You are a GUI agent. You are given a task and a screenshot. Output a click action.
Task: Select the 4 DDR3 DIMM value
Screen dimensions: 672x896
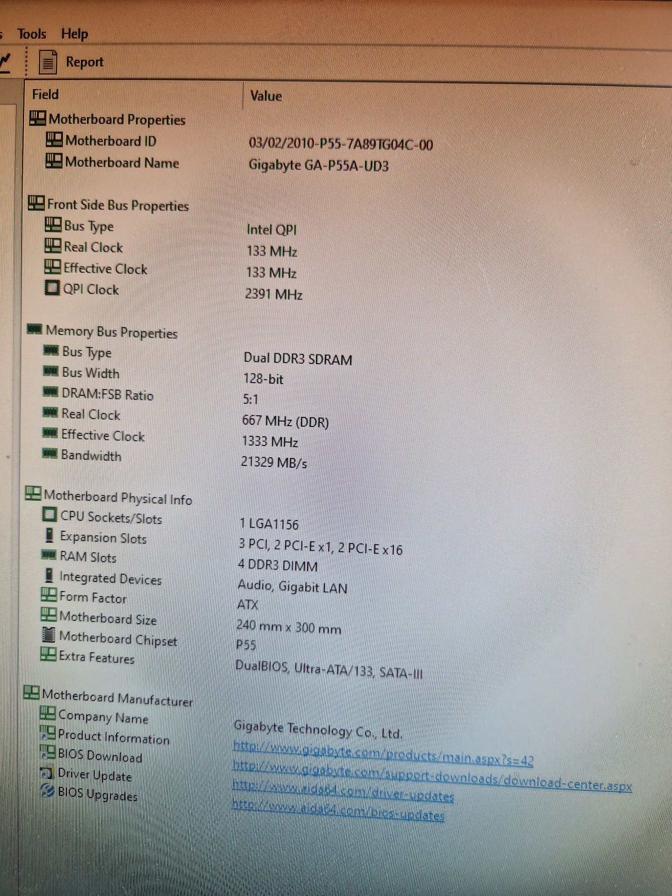278,565
